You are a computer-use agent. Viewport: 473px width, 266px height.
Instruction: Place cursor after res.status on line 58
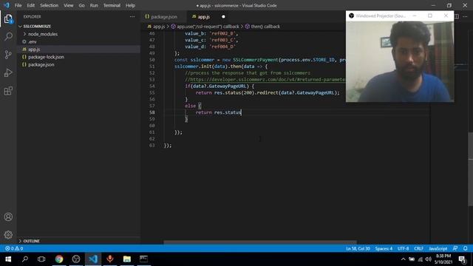242,112
